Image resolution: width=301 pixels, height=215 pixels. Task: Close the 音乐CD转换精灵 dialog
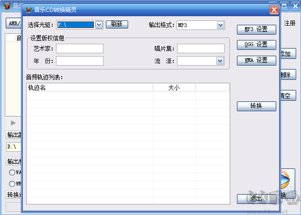(274, 10)
